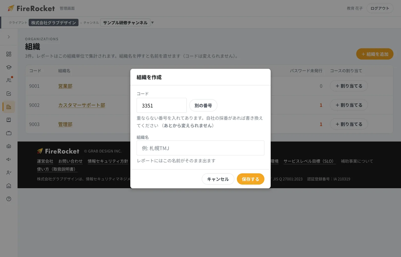Screen dimensions: 401x257
Task: Click the コースの割り当て column header
Action: [346, 71]
